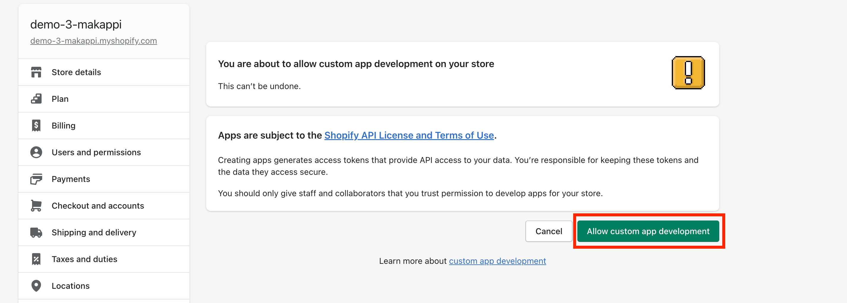Click the Payments card icon
Screen dimensions: 847x303
point(36,179)
